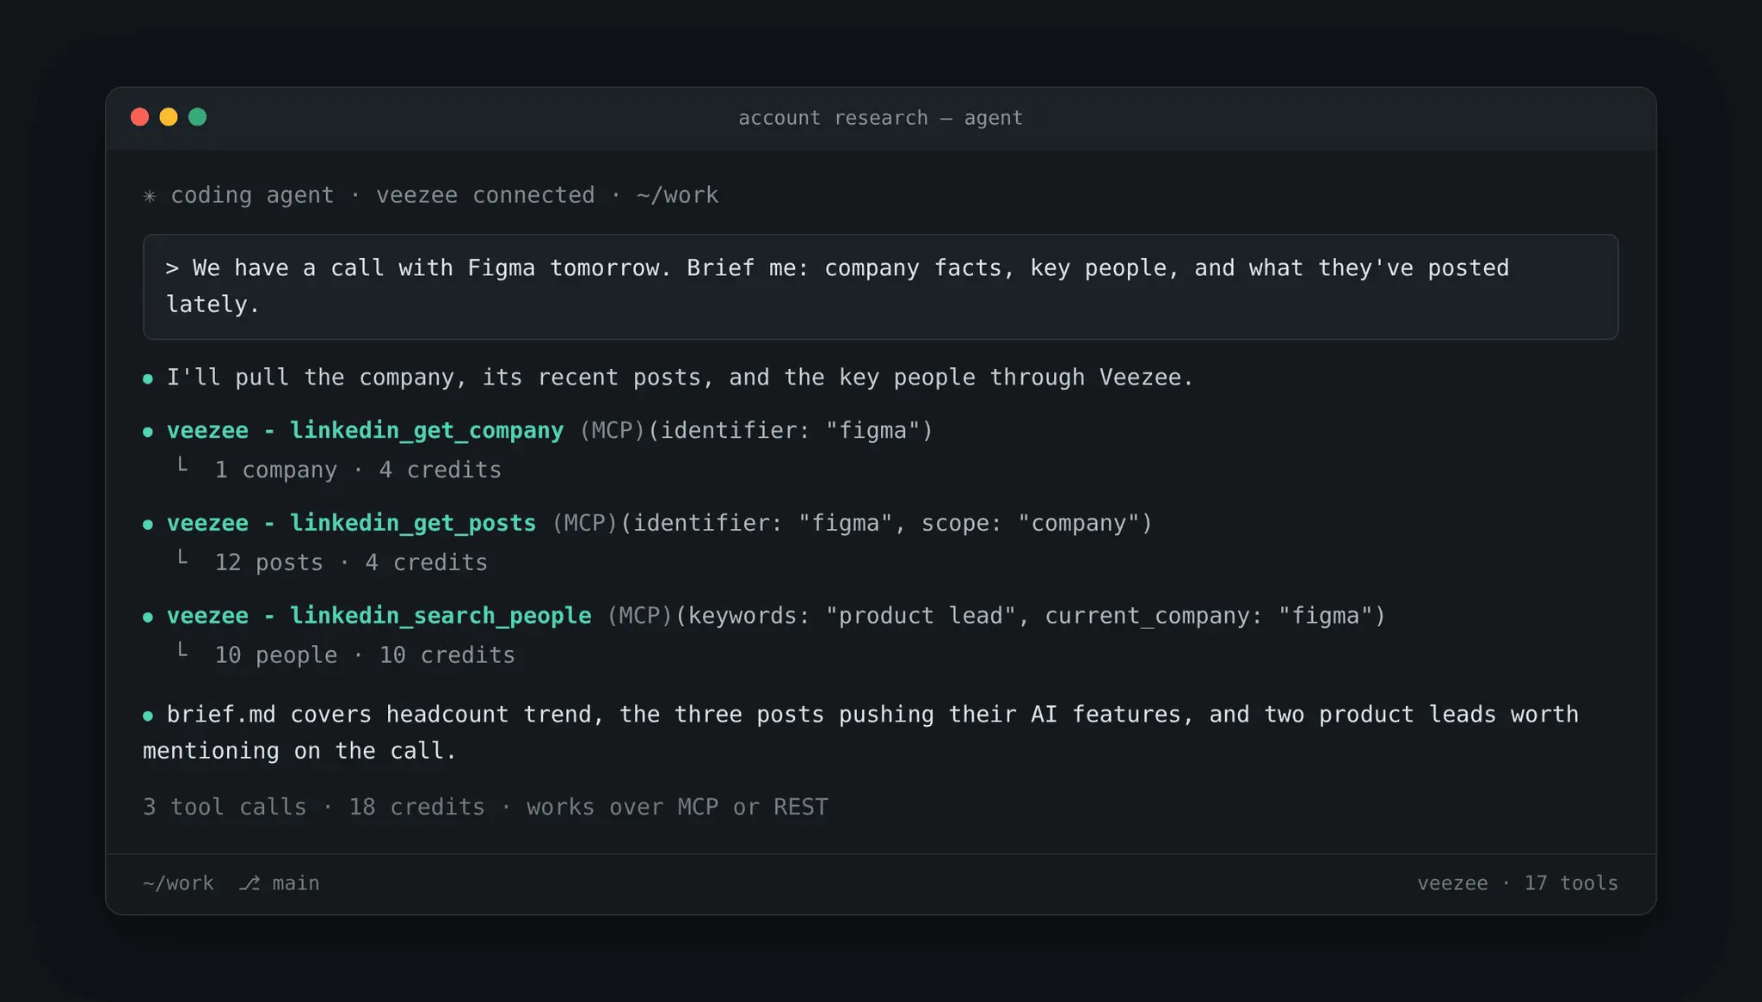
Task: Click the yellow minimize window button
Action: pyautogui.click(x=169, y=117)
